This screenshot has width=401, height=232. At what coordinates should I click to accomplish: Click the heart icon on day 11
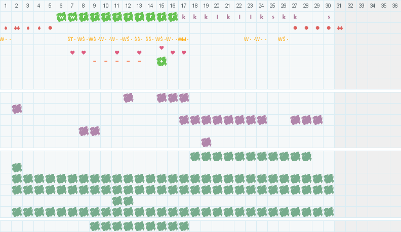[x=117, y=53]
